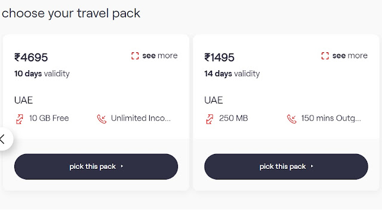Click call icon beside 150 mins Outgoing

292,119
